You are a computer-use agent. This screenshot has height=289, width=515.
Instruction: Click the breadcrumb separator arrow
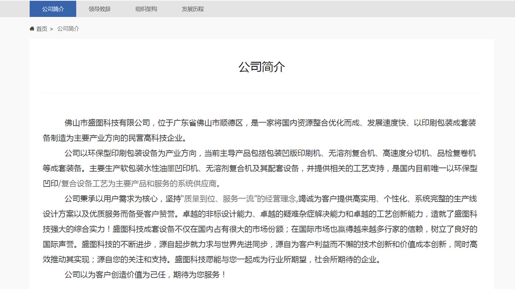tap(52, 29)
